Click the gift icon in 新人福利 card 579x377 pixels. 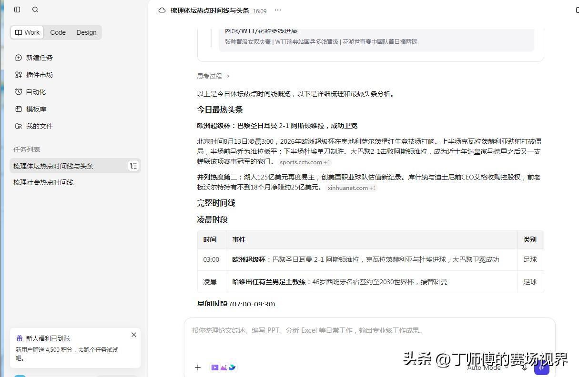(x=20, y=338)
